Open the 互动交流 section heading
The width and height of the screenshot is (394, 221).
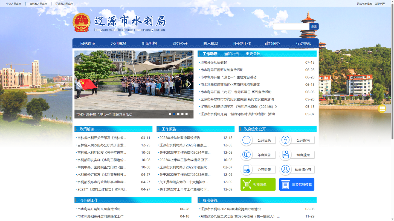point(210,200)
